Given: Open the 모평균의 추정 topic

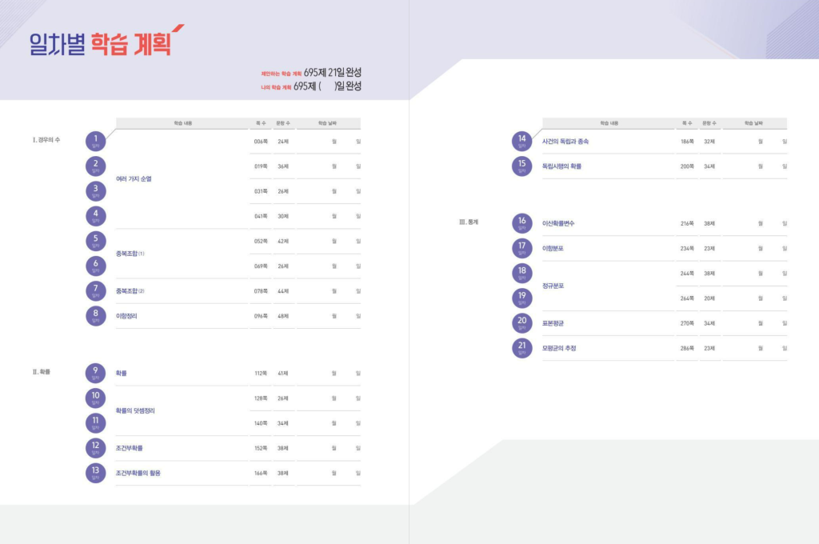Looking at the screenshot, I should (558, 348).
